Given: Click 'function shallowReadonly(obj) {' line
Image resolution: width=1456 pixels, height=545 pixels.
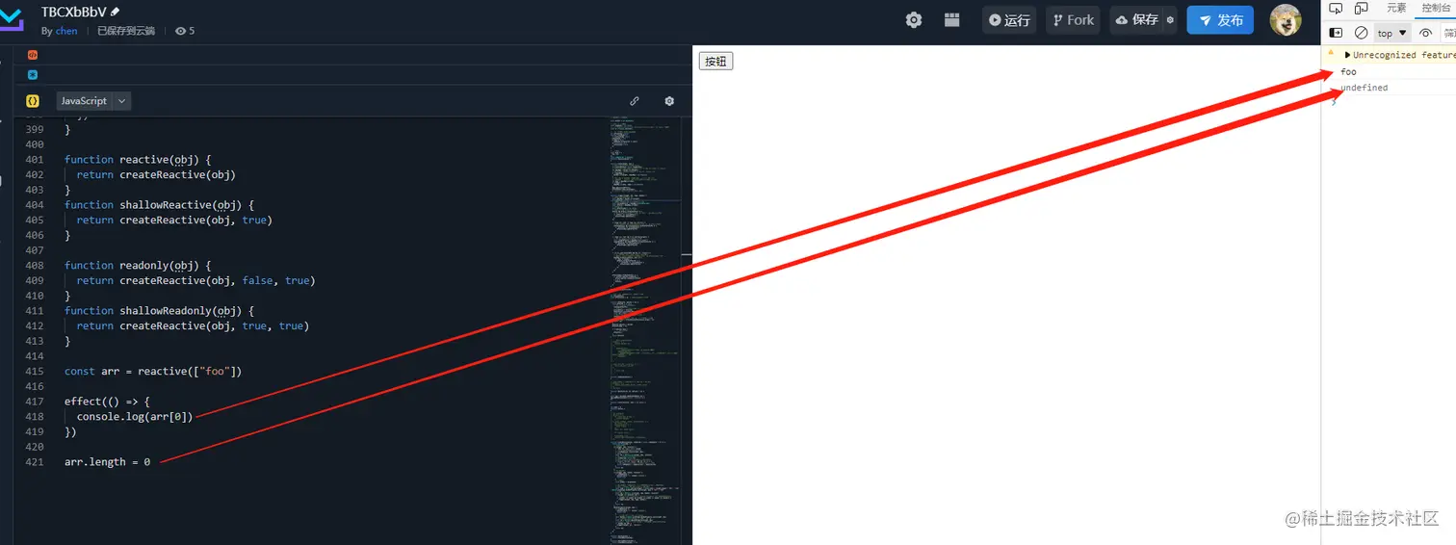Looking at the screenshot, I should coord(159,310).
